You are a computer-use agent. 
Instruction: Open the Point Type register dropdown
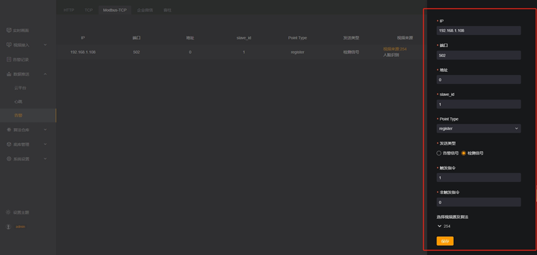[479, 128]
